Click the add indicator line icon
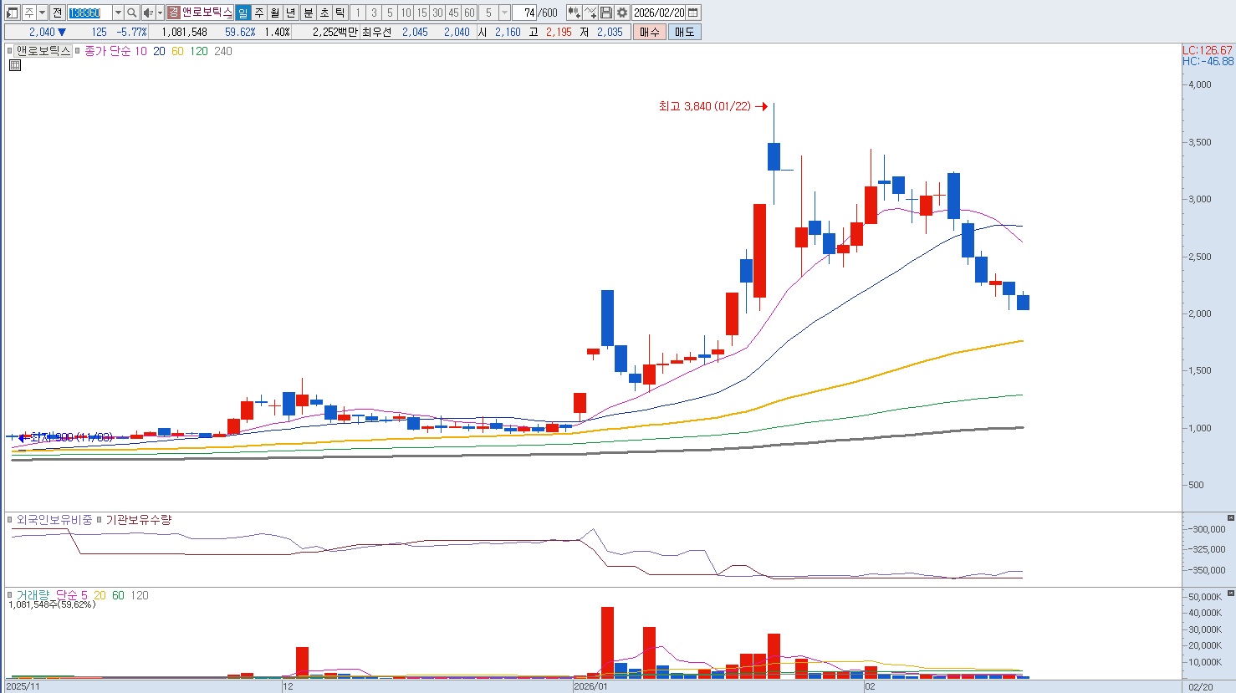The height and width of the screenshot is (693, 1236). coord(590,13)
